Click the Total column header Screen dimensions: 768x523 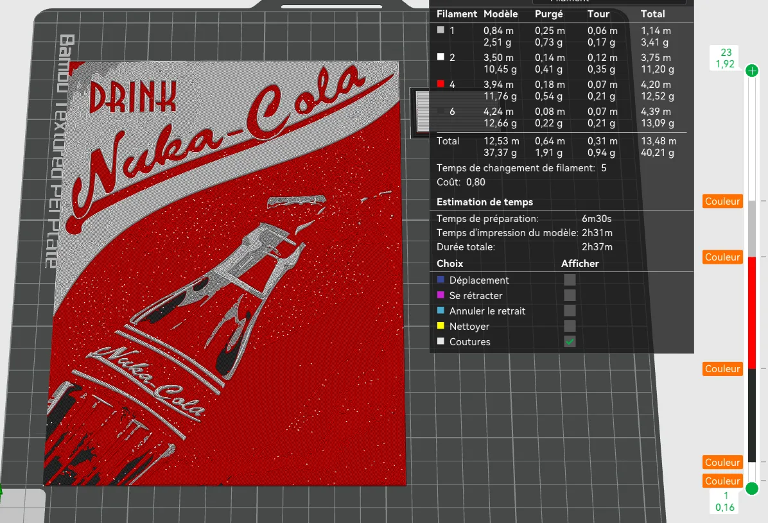coord(653,14)
